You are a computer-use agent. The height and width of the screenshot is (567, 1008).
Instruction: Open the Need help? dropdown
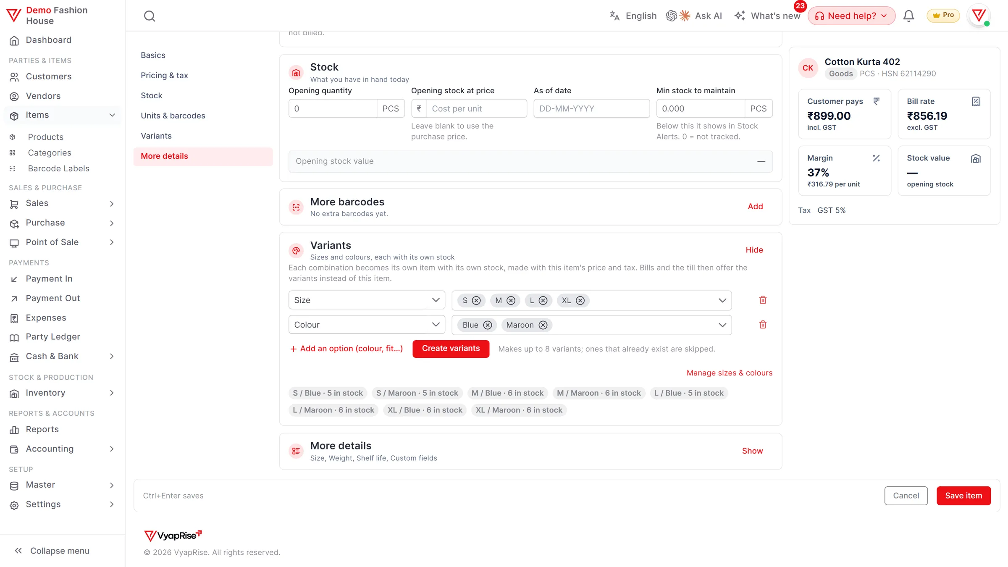[851, 16]
